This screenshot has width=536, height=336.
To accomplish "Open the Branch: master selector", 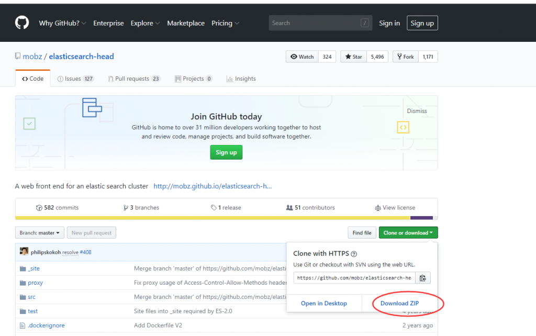I will (x=39, y=233).
